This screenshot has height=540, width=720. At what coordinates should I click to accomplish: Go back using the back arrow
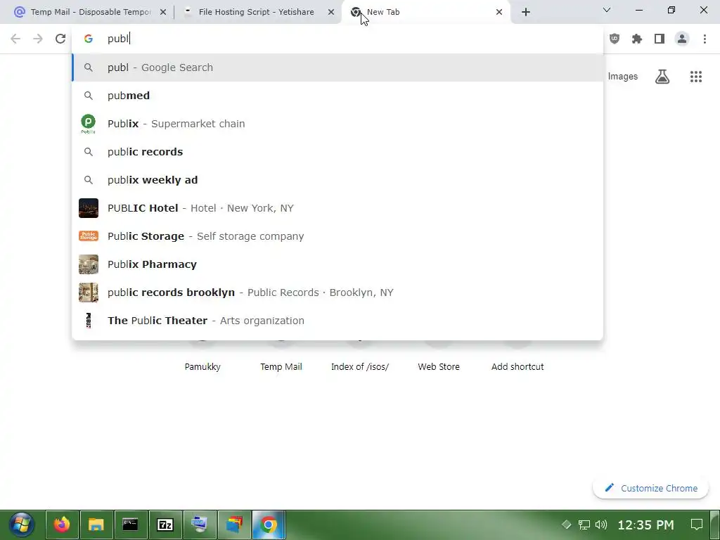pos(15,39)
